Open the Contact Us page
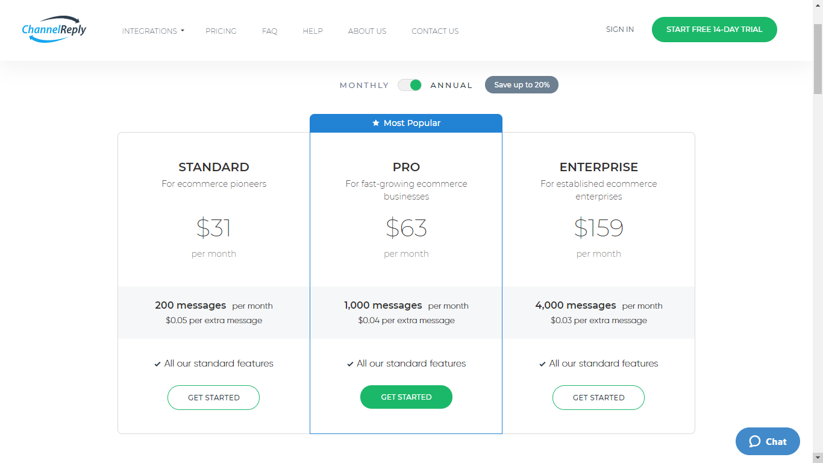This screenshot has height=463, width=823. tap(435, 31)
